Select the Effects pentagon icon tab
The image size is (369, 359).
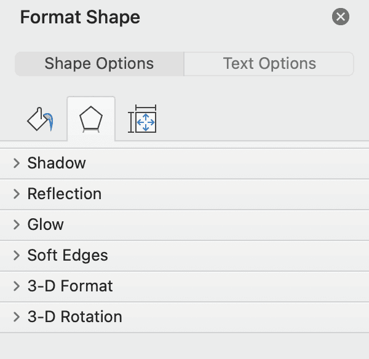click(x=91, y=119)
